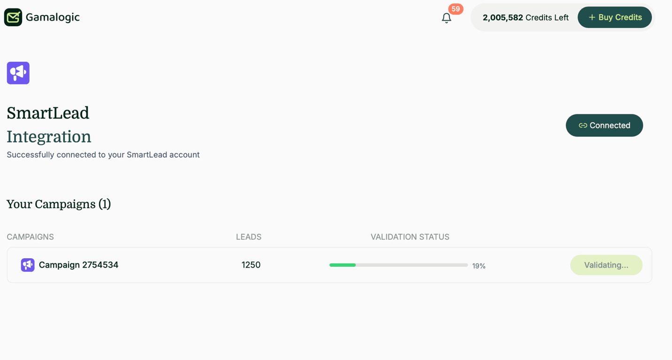Click the VALIDATION STATUS column header
Screen dimensions: 672x360
pos(410,237)
